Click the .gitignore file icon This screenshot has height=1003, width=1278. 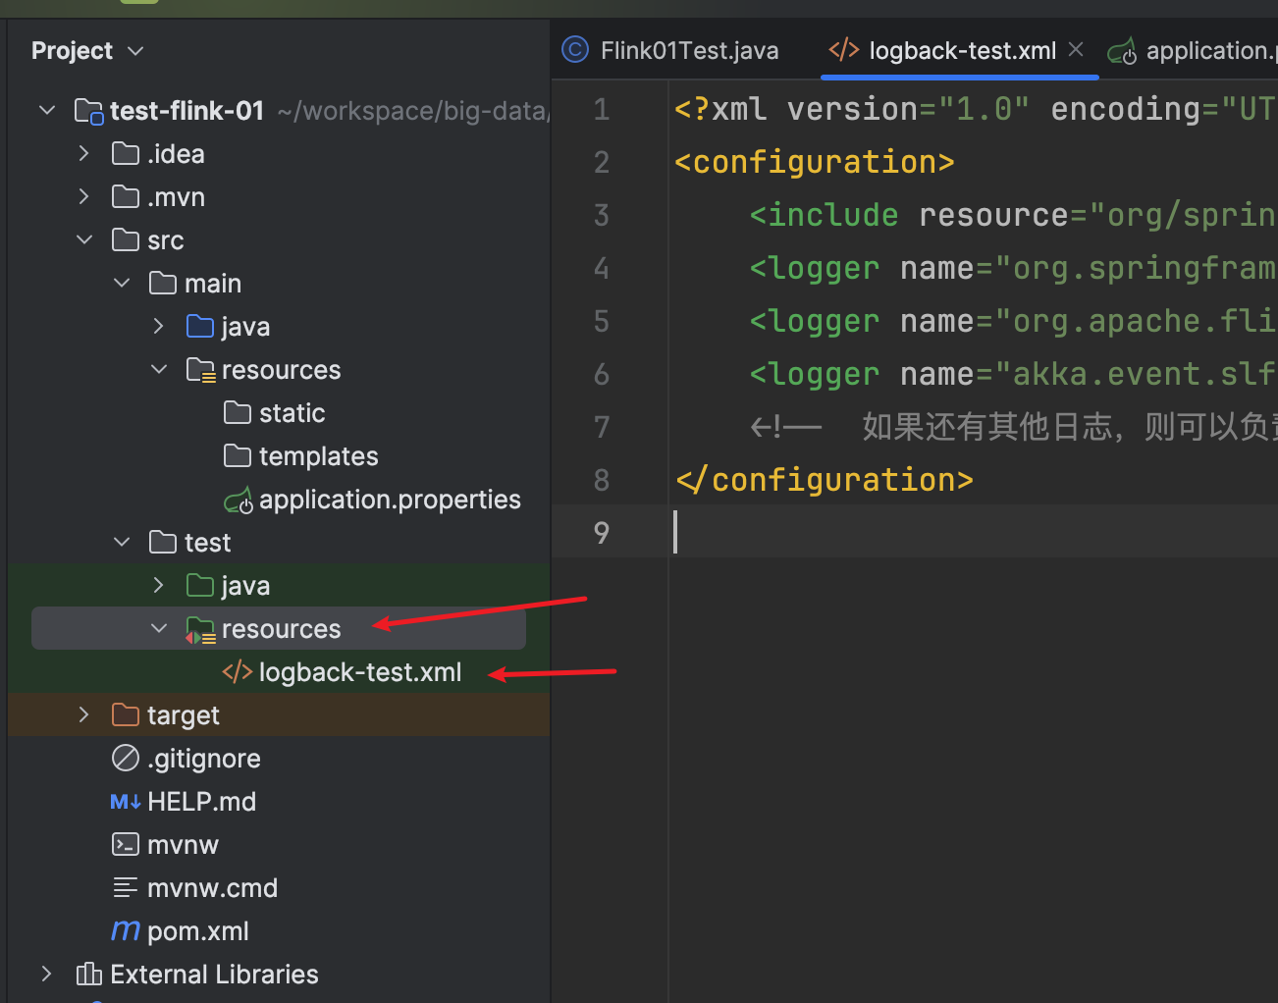126,758
